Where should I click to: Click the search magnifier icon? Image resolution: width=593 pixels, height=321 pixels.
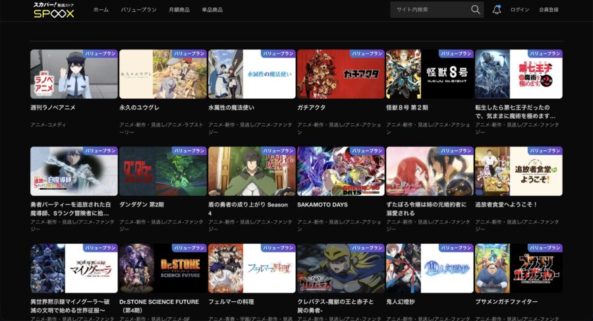(476, 10)
